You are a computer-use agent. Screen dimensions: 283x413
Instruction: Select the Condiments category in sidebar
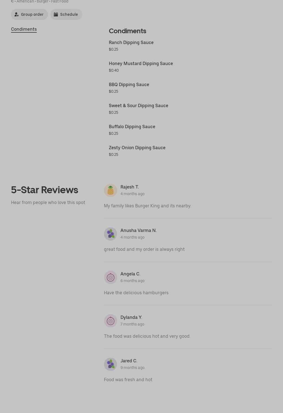[24, 29]
